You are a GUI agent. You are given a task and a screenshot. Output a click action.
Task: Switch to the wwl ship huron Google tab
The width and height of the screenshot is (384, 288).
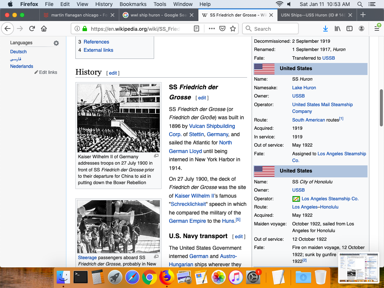pyautogui.click(x=158, y=15)
